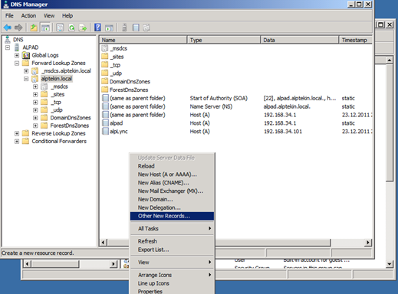The image size is (398, 294).
Task: Expand the _msdcs.alptekin.local zone
Action: 26,70
